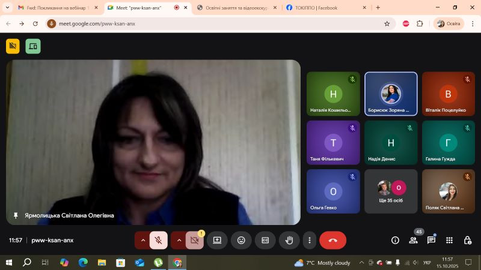Open host controls lock icon

[x=467, y=240]
